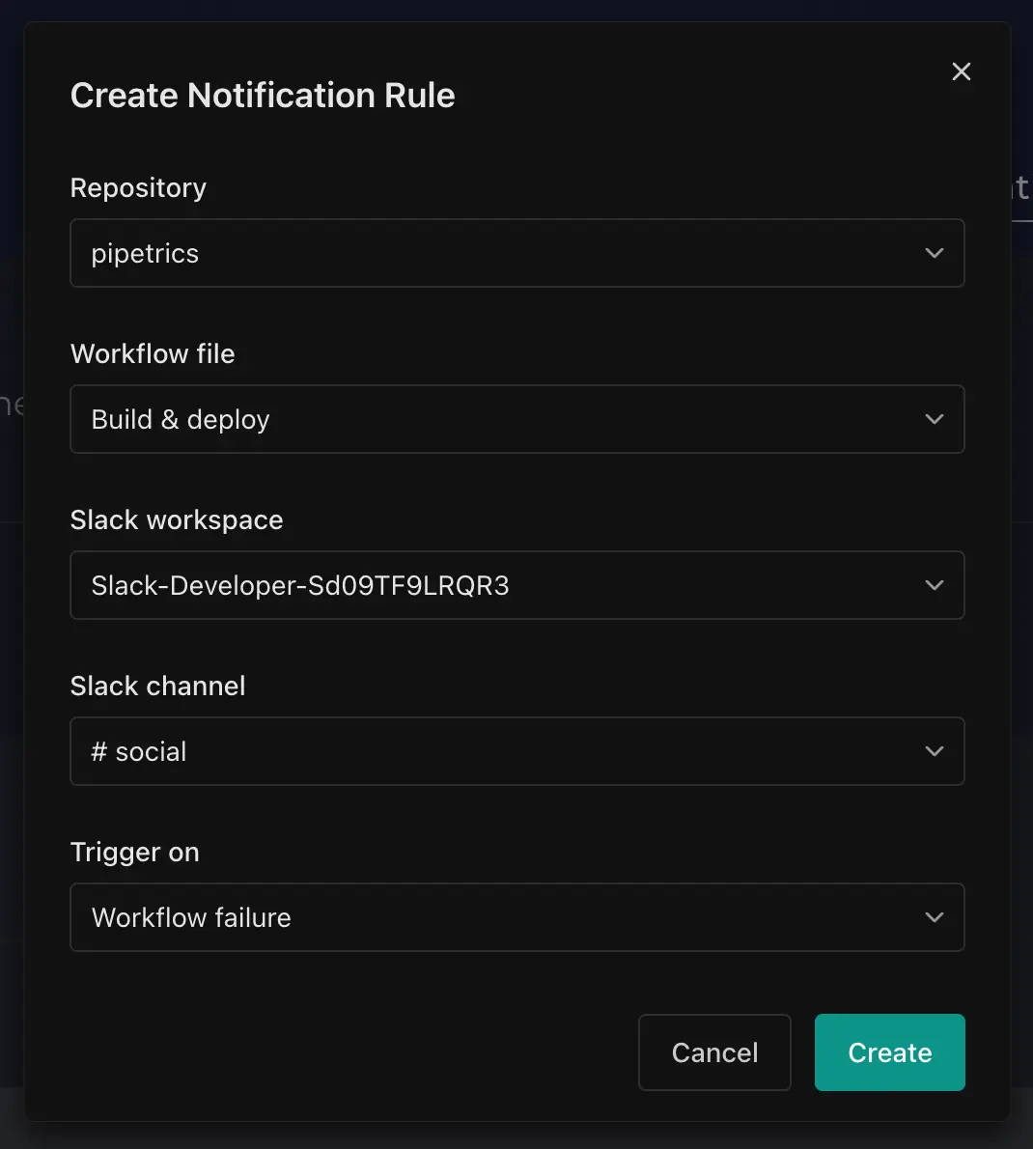Screen dimensions: 1033x1149
Task: Select the field showing # social
Action: [517, 751]
